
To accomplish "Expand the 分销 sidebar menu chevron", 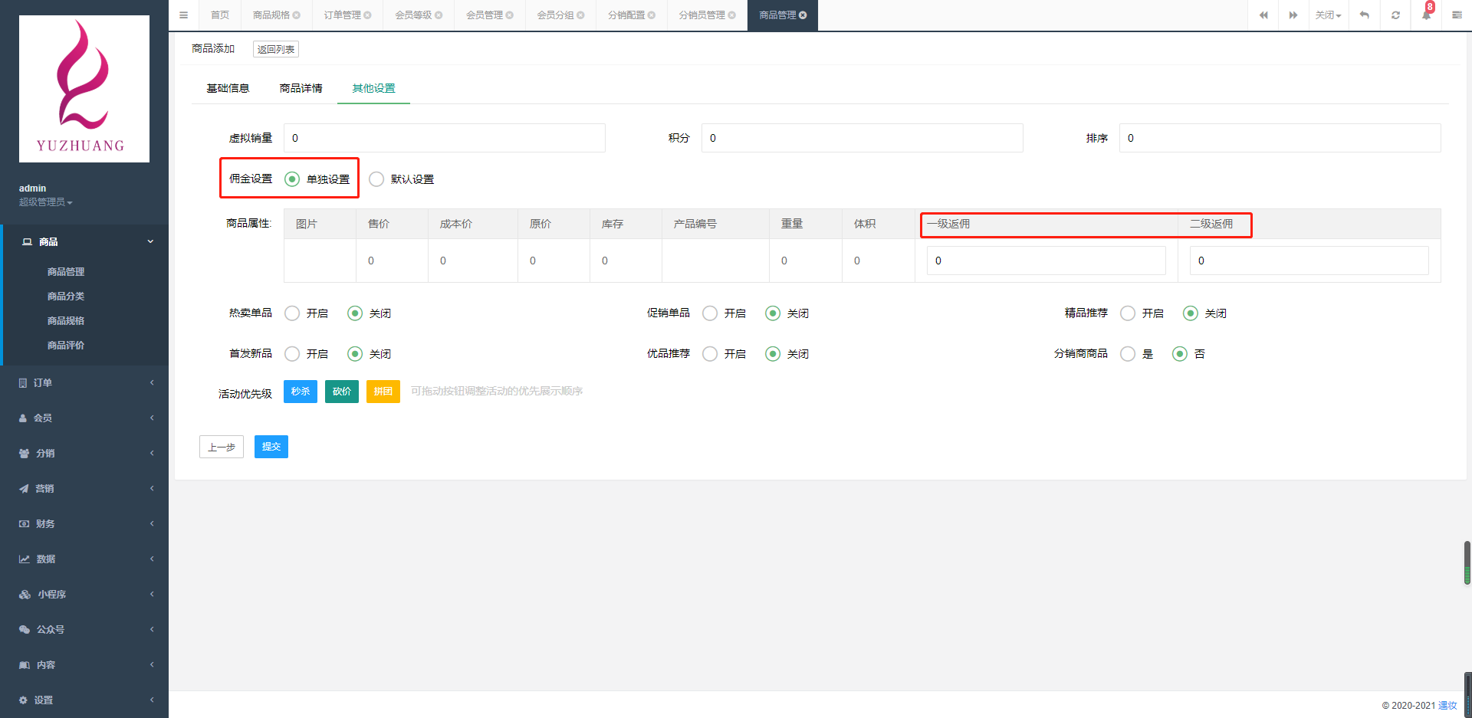I will [152, 453].
